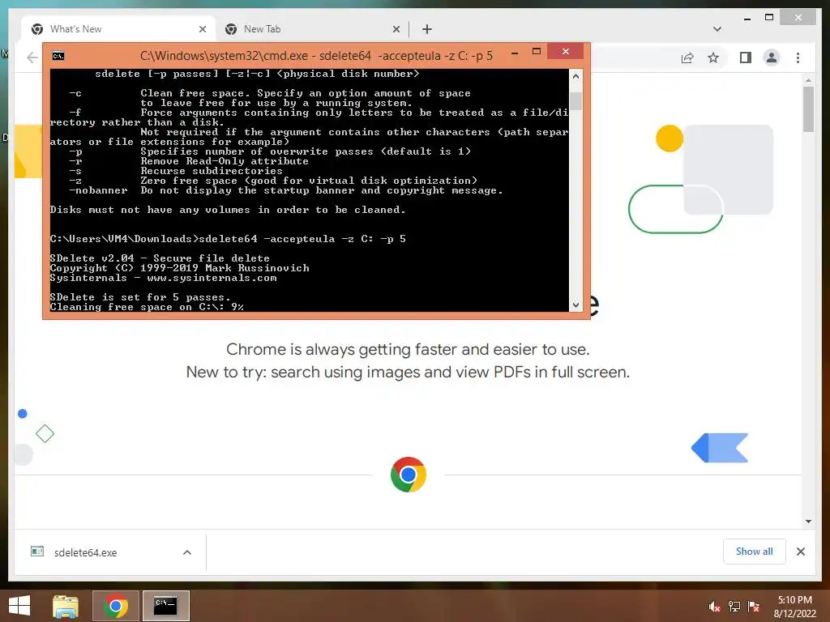This screenshot has height=622, width=830.
Task: Click Show all downloads button
Action: (x=754, y=552)
